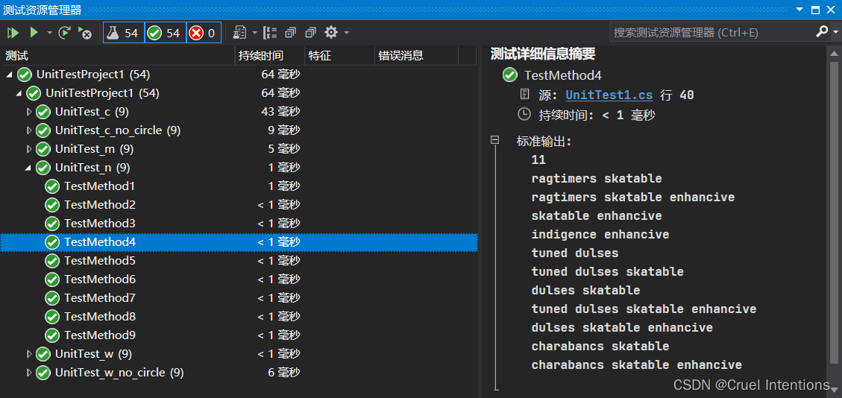Click the '43 毫秒' duration for UnitTest_c

click(x=280, y=112)
